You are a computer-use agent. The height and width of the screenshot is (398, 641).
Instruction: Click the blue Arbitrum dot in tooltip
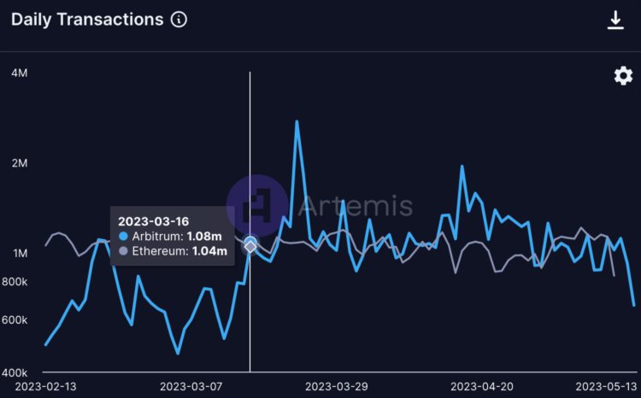124,236
